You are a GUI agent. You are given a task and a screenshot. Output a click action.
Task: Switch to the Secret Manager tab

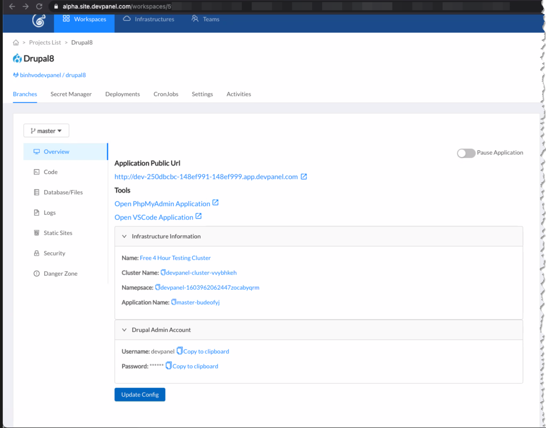pyautogui.click(x=71, y=94)
